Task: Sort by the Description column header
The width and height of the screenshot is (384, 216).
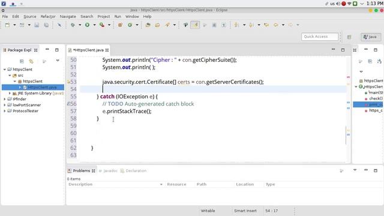Action: (x=116, y=184)
